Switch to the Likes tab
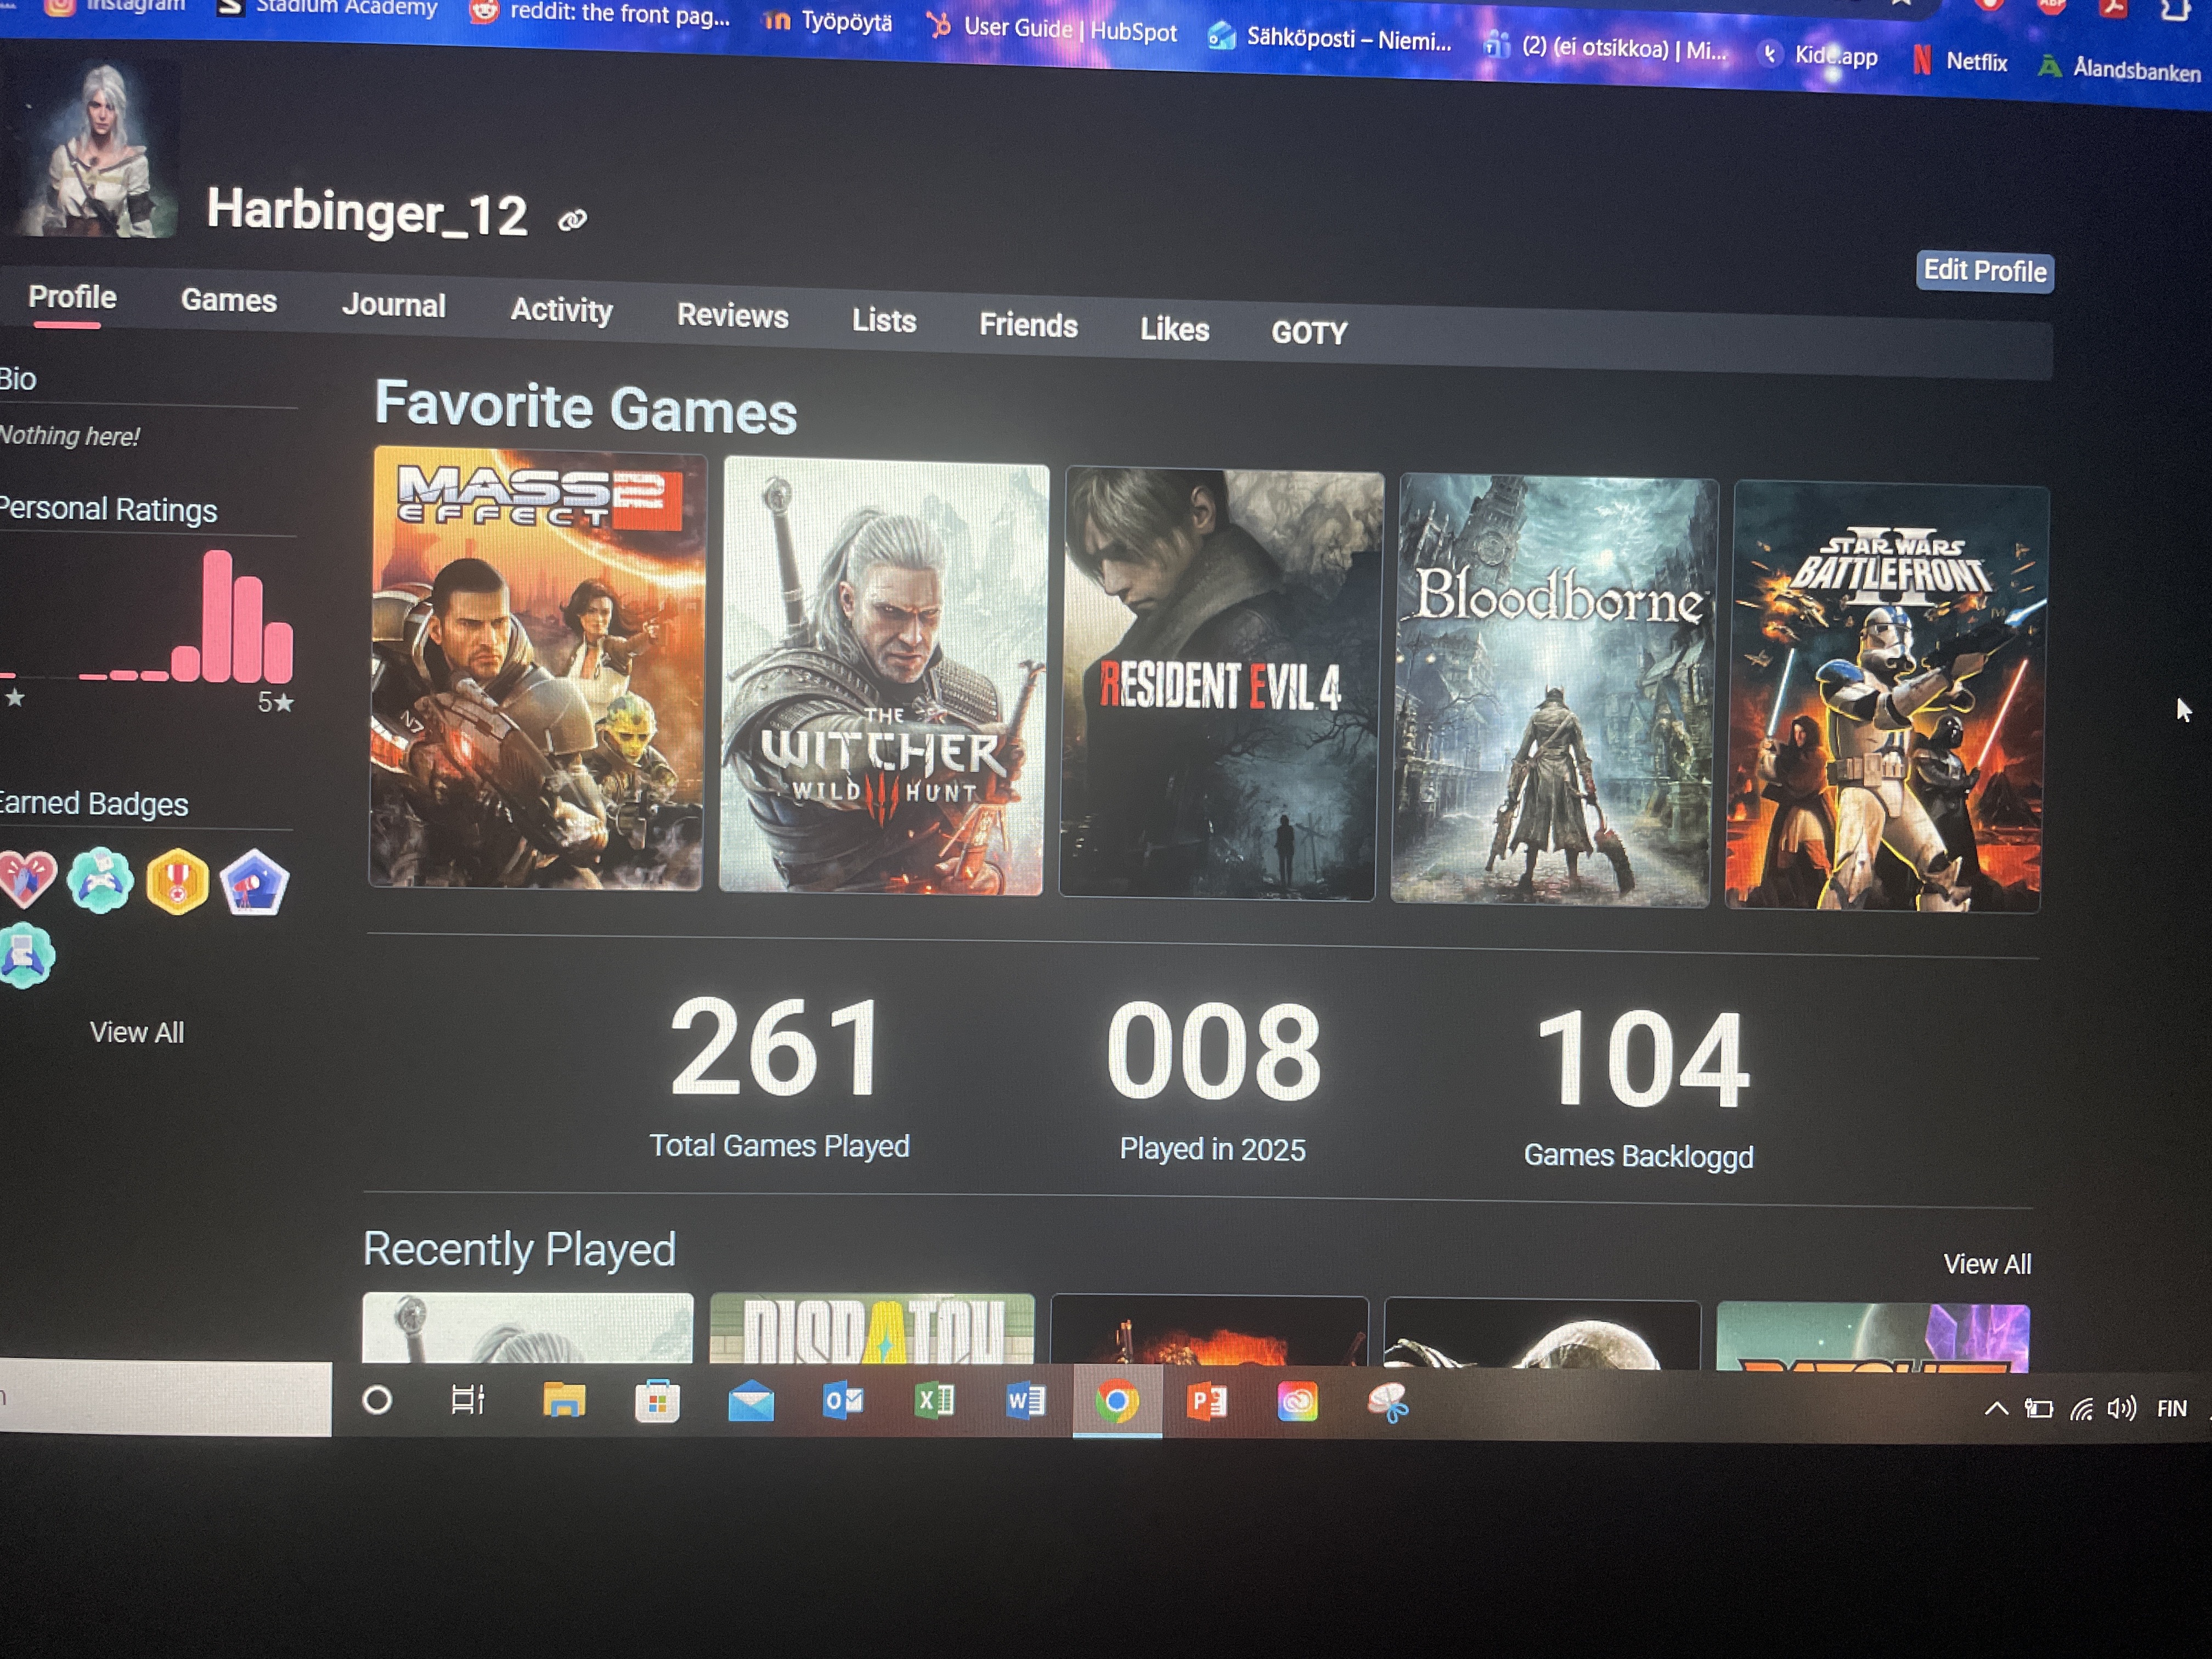 1175,329
